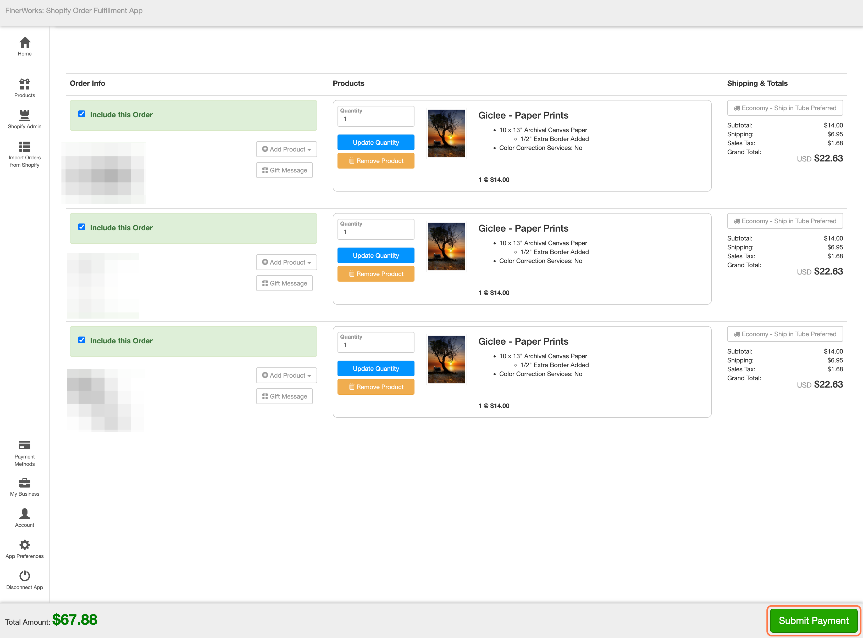Remove Product from the second order
Image resolution: width=863 pixels, height=638 pixels.
click(x=376, y=274)
